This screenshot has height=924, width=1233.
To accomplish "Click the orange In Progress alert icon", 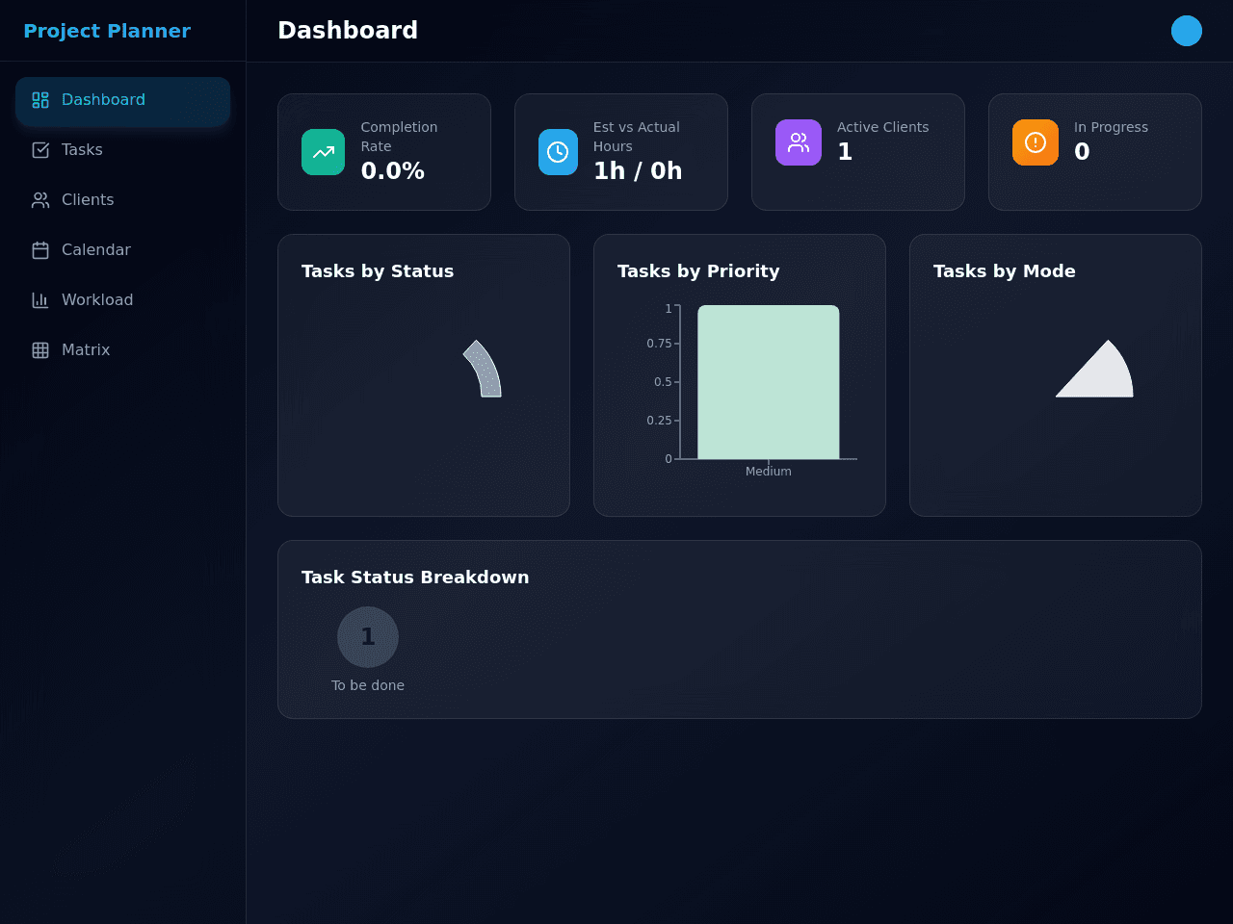I will [x=1036, y=142].
